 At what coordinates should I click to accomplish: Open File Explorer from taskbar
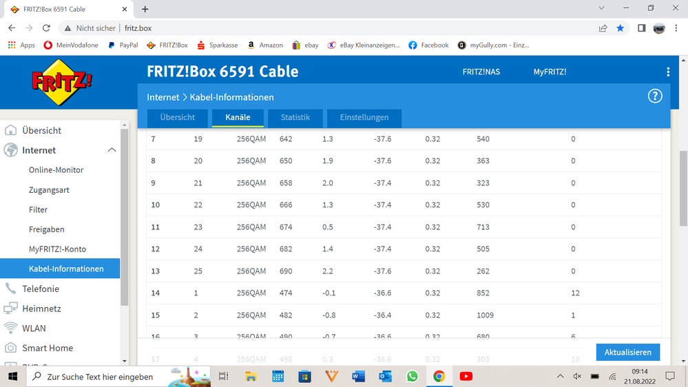[251, 376]
